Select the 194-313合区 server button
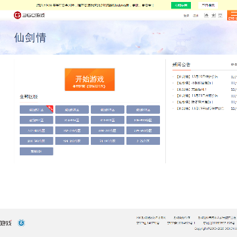237x237 pixels. point(72,141)
